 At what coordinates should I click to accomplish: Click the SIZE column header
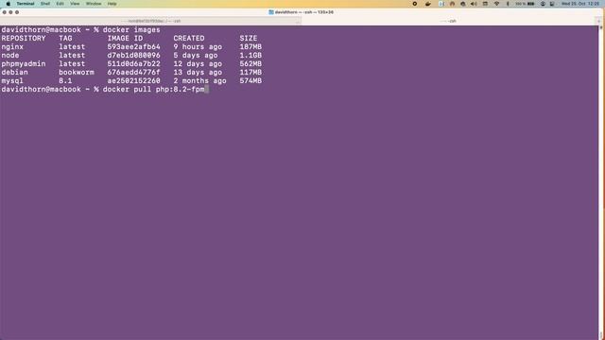248,38
